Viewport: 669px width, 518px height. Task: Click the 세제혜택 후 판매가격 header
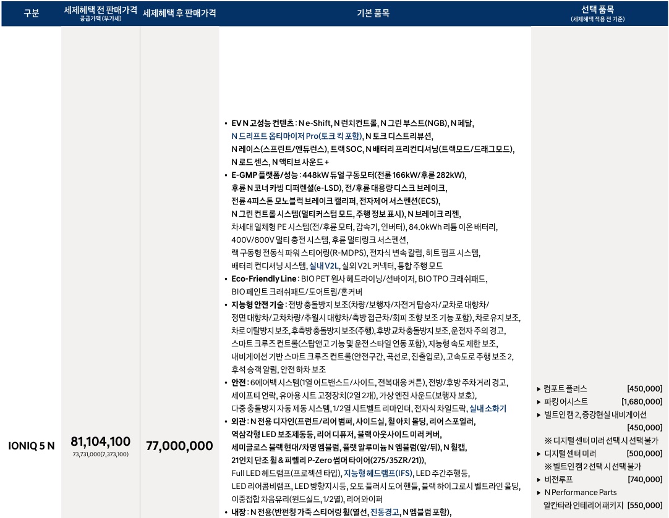[179, 13]
